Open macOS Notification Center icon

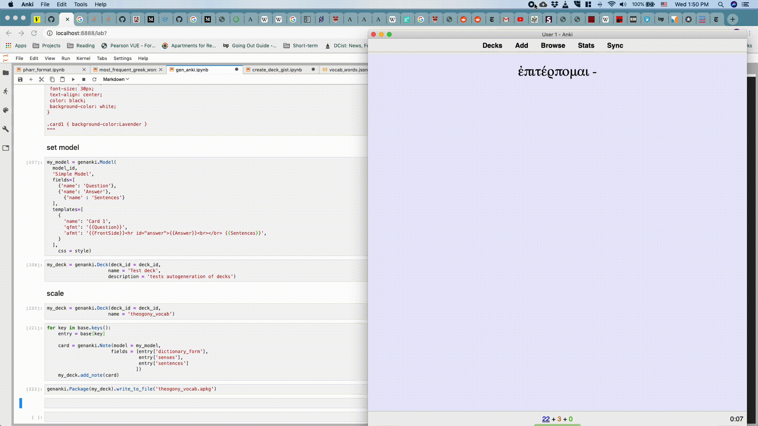(x=745, y=4)
